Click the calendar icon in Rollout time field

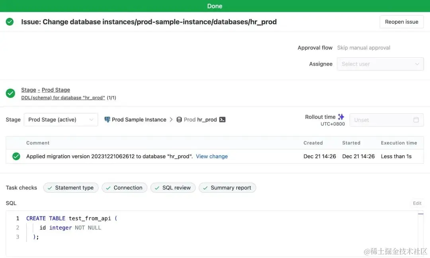(x=416, y=120)
